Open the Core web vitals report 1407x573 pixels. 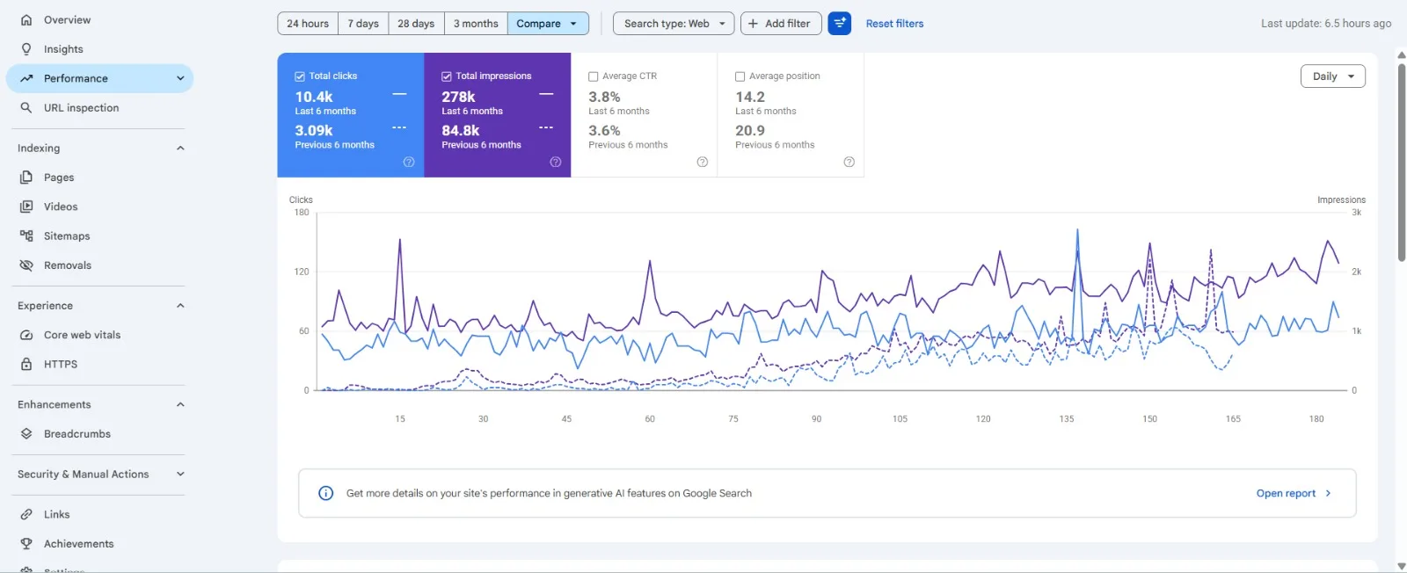tap(99, 335)
